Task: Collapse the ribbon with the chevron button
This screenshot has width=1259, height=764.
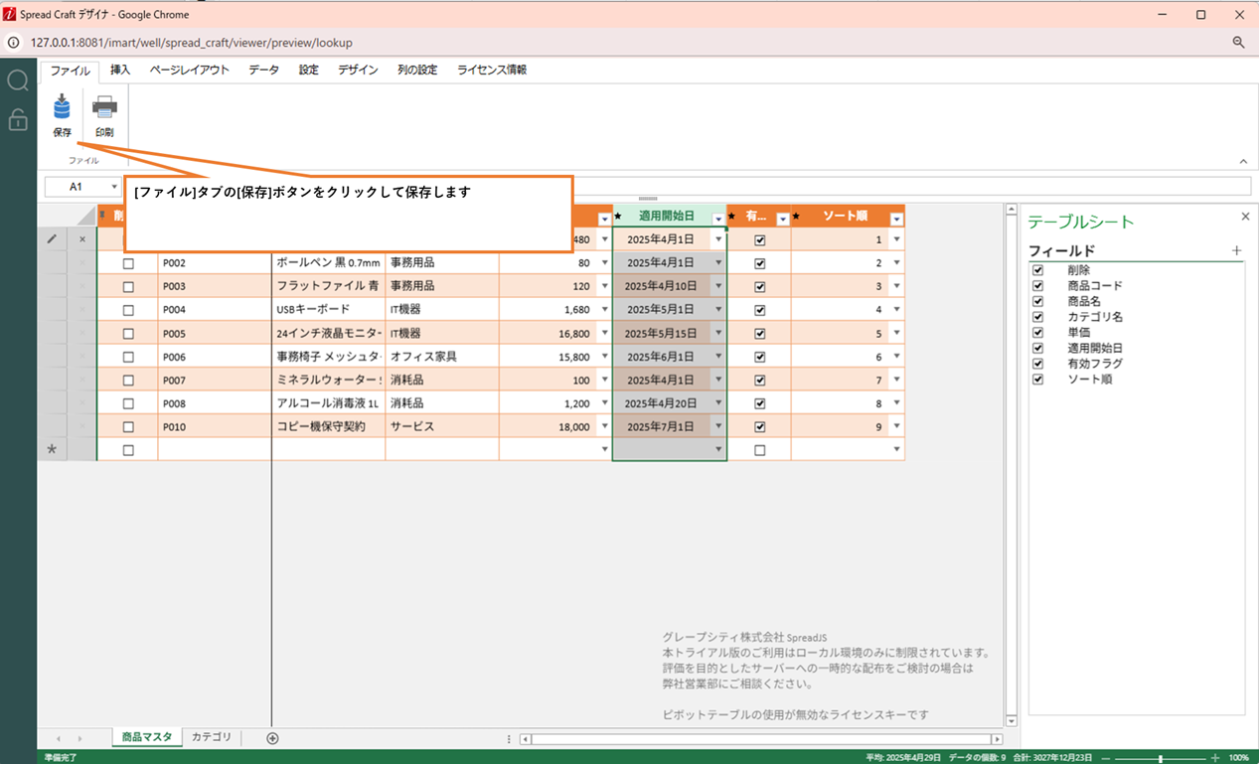Action: (1242, 161)
